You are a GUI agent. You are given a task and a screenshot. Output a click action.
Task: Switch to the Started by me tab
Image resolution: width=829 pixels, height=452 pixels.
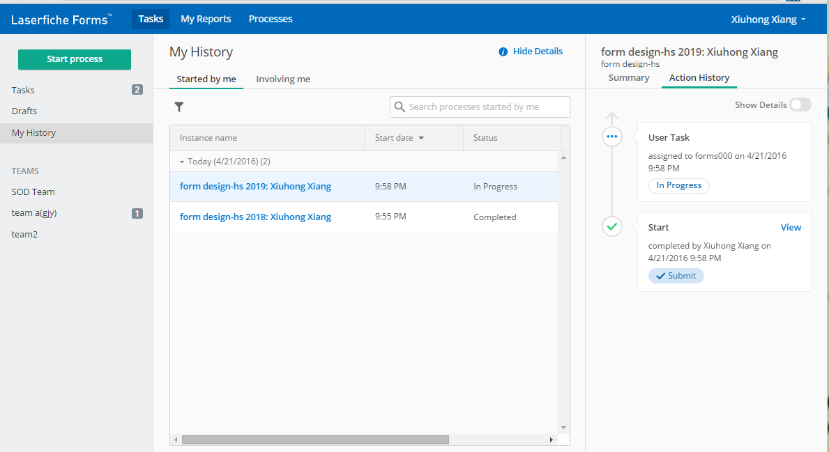click(206, 79)
